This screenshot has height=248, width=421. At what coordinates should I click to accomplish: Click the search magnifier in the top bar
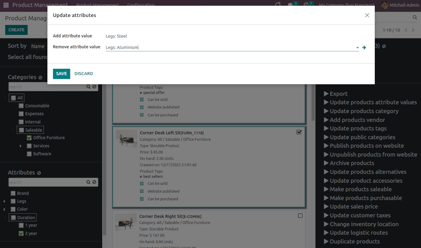[415, 18]
